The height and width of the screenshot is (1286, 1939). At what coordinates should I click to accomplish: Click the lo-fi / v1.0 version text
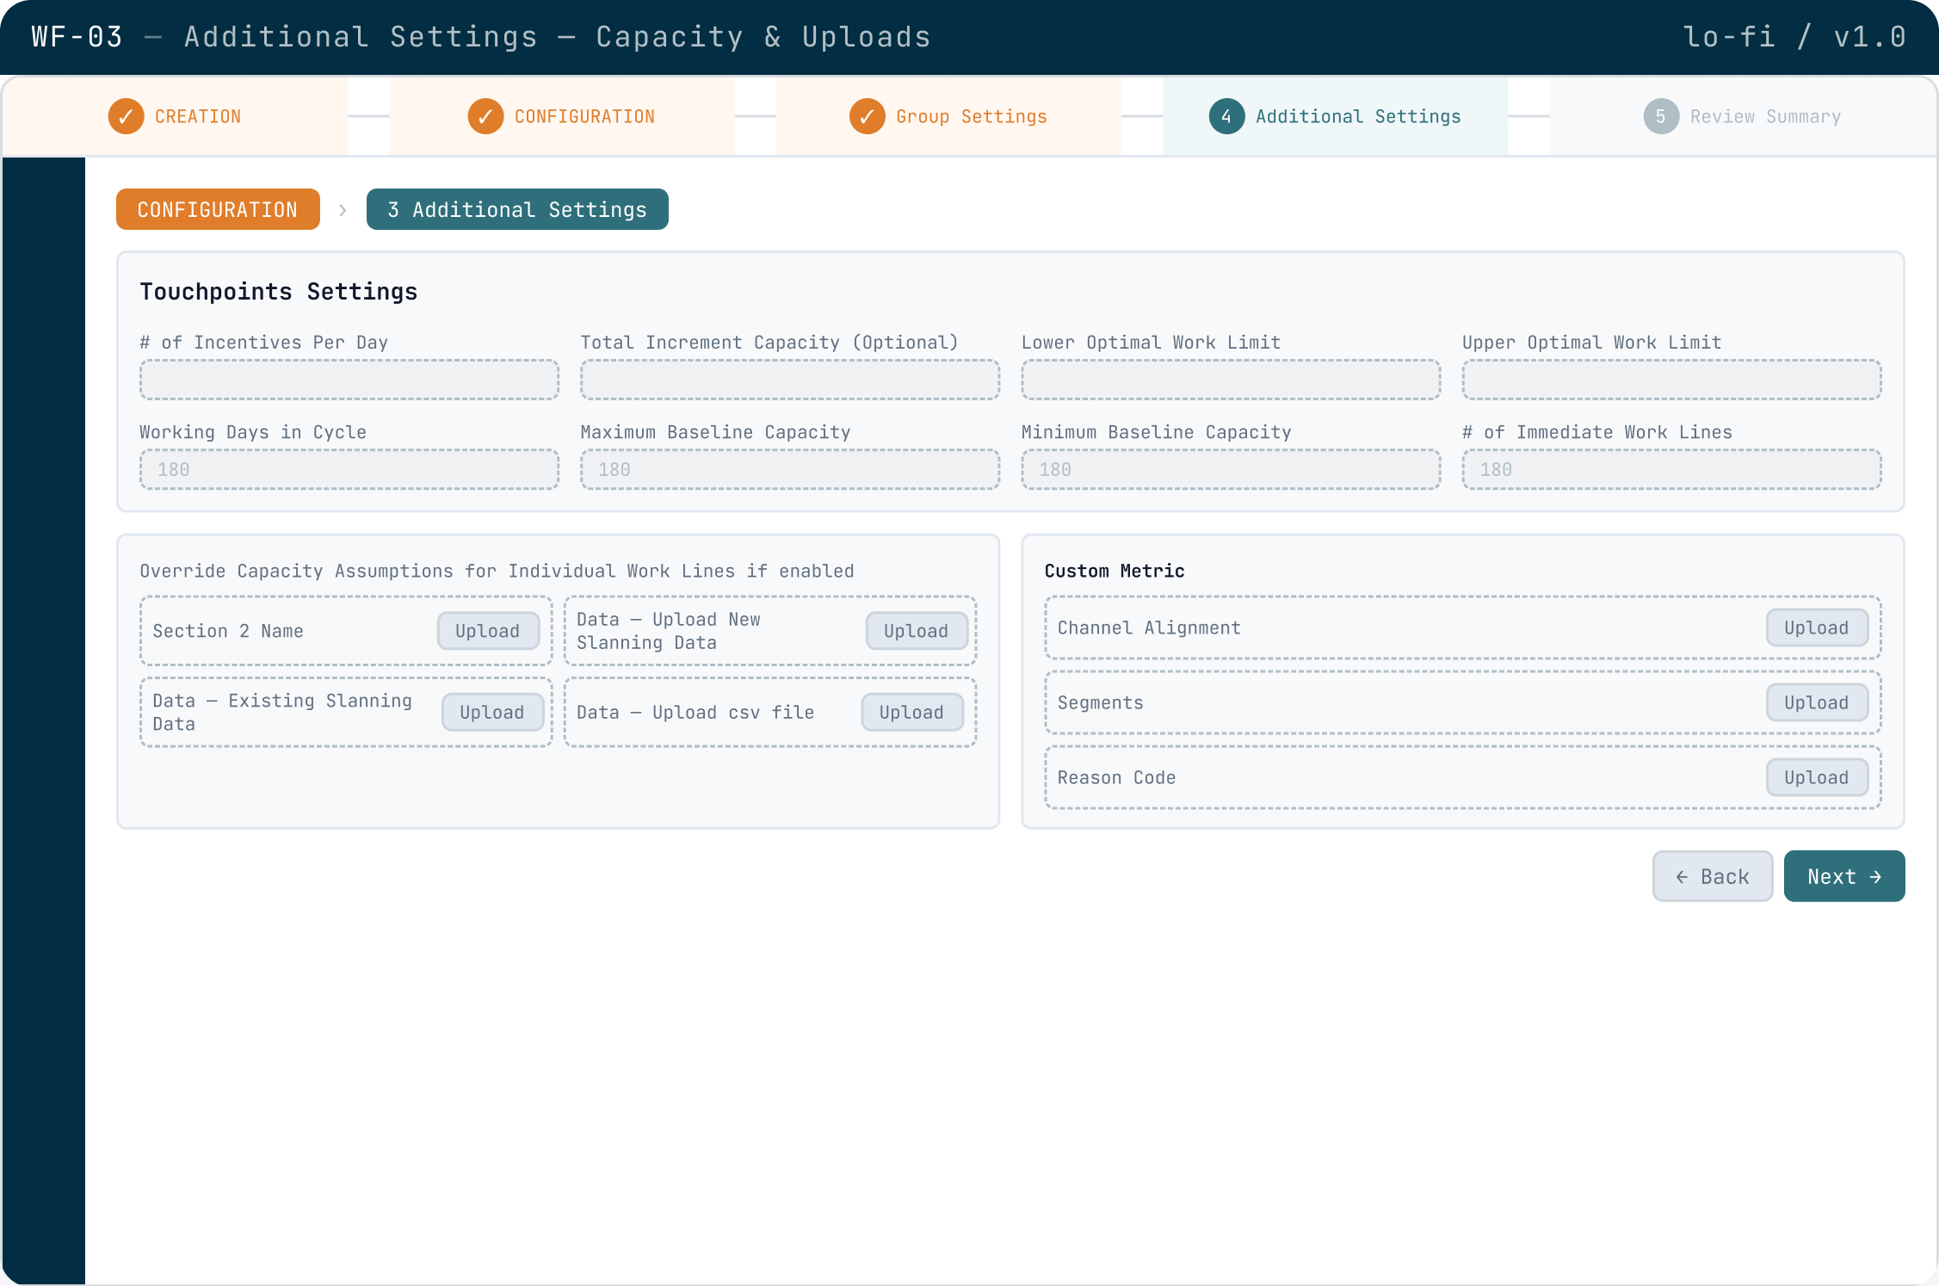[1794, 37]
